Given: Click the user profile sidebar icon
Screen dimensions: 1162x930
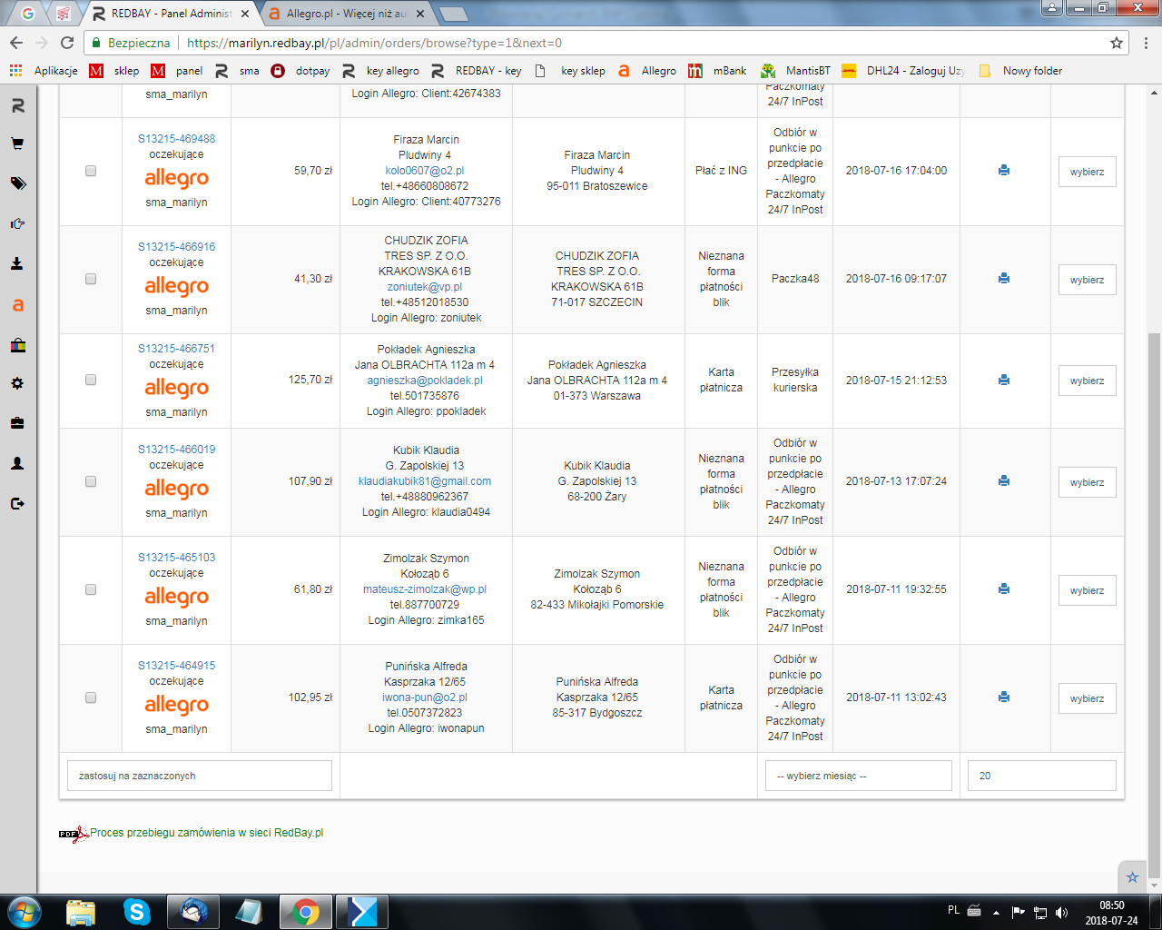Looking at the screenshot, I should (17, 463).
